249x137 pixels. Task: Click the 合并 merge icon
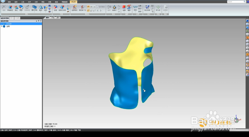[x=109, y=8]
